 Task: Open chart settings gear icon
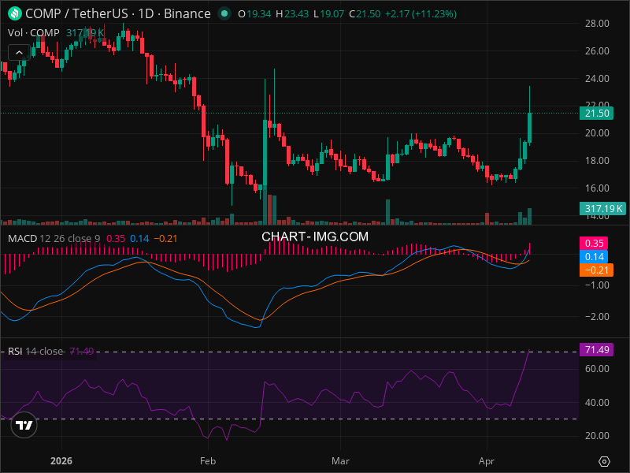click(604, 461)
